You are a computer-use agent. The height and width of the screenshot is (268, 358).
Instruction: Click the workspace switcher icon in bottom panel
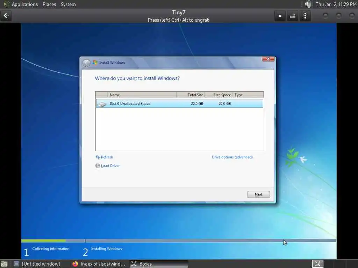317,264
